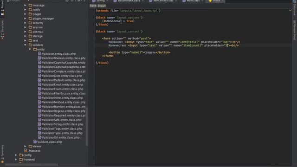297x167 pixels.
Task: Switch to the Main.class editor tab
Action: pyautogui.click(x=193, y=1)
